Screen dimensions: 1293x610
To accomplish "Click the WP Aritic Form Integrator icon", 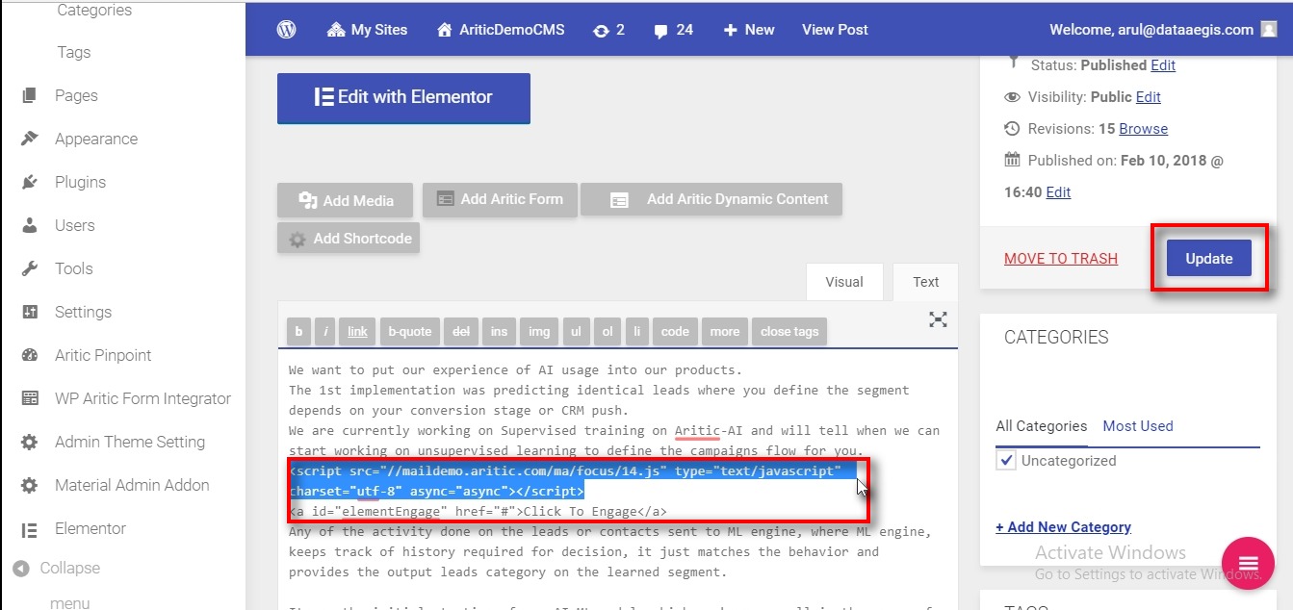I will point(30,398).
